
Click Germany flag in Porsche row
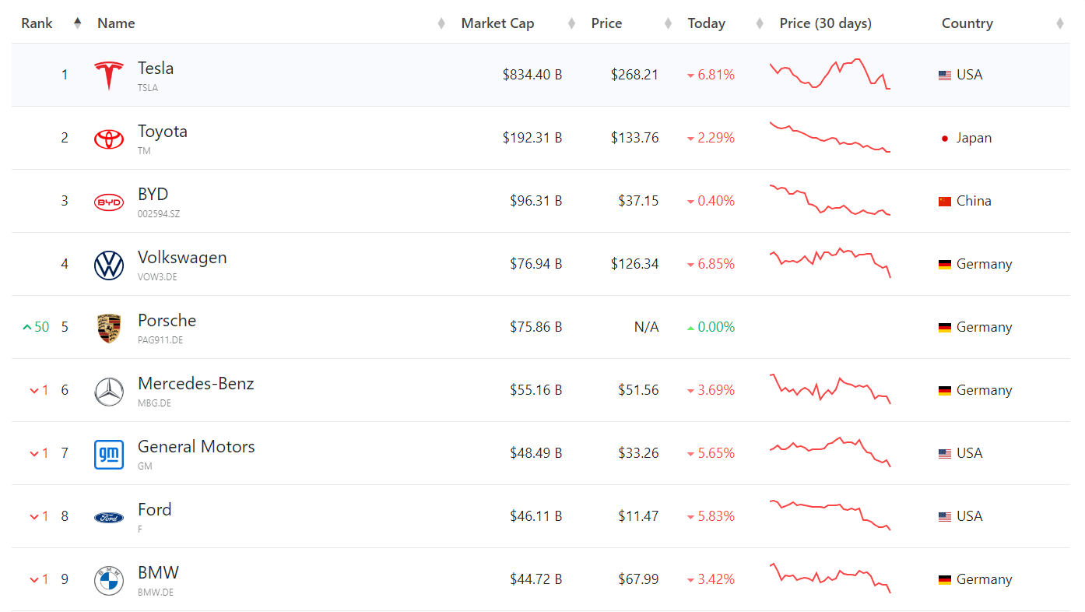click(945, 328)
